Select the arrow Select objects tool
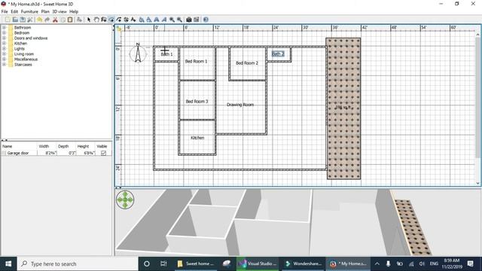This screenshot has height=271, width=482. (x=89, y=20)
